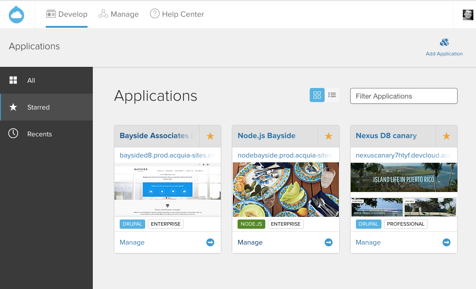476x289 pixels.
Task: Open the Manage section in top navigation
Action: pyautogui.click(x=118, y=14)
